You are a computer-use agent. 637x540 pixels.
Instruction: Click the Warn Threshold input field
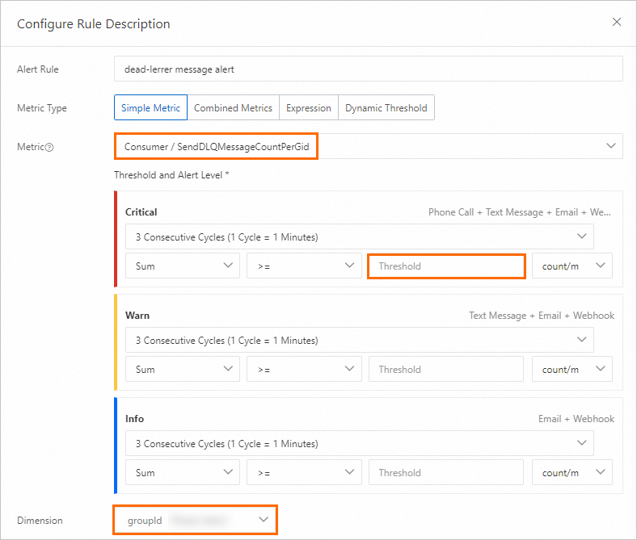tap(446, 370)
